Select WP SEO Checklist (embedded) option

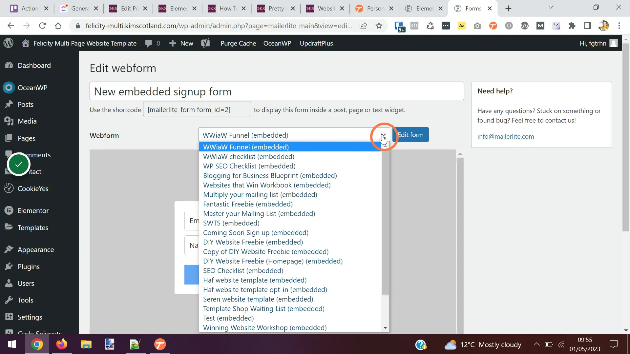coord(249,166)
